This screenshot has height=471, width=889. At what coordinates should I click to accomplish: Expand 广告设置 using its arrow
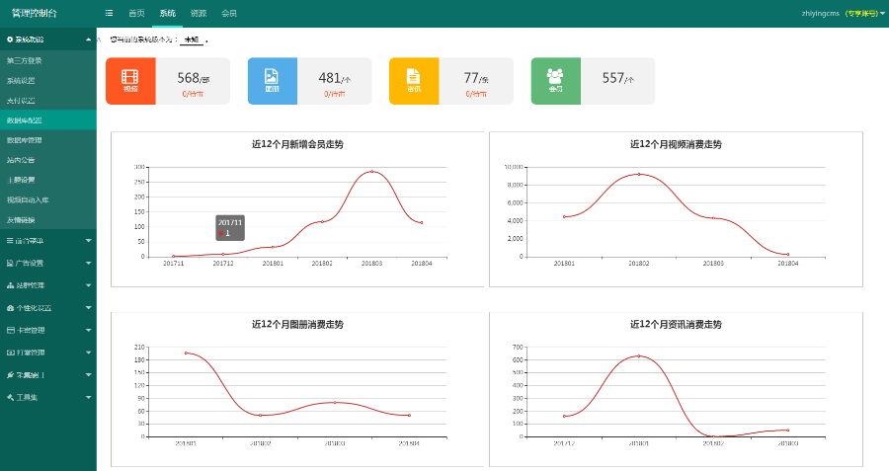click(89, 263)
